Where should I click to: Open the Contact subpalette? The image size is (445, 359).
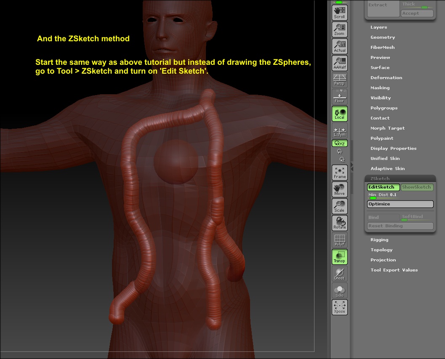380,118
